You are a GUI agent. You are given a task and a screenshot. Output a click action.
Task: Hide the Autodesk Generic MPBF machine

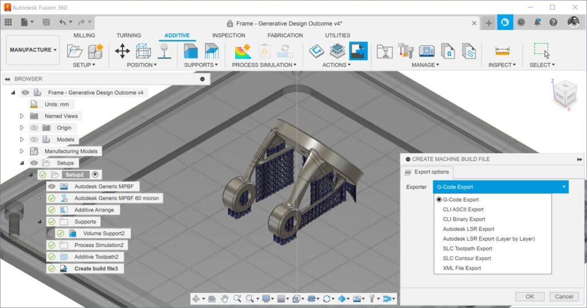click(52, 186)
